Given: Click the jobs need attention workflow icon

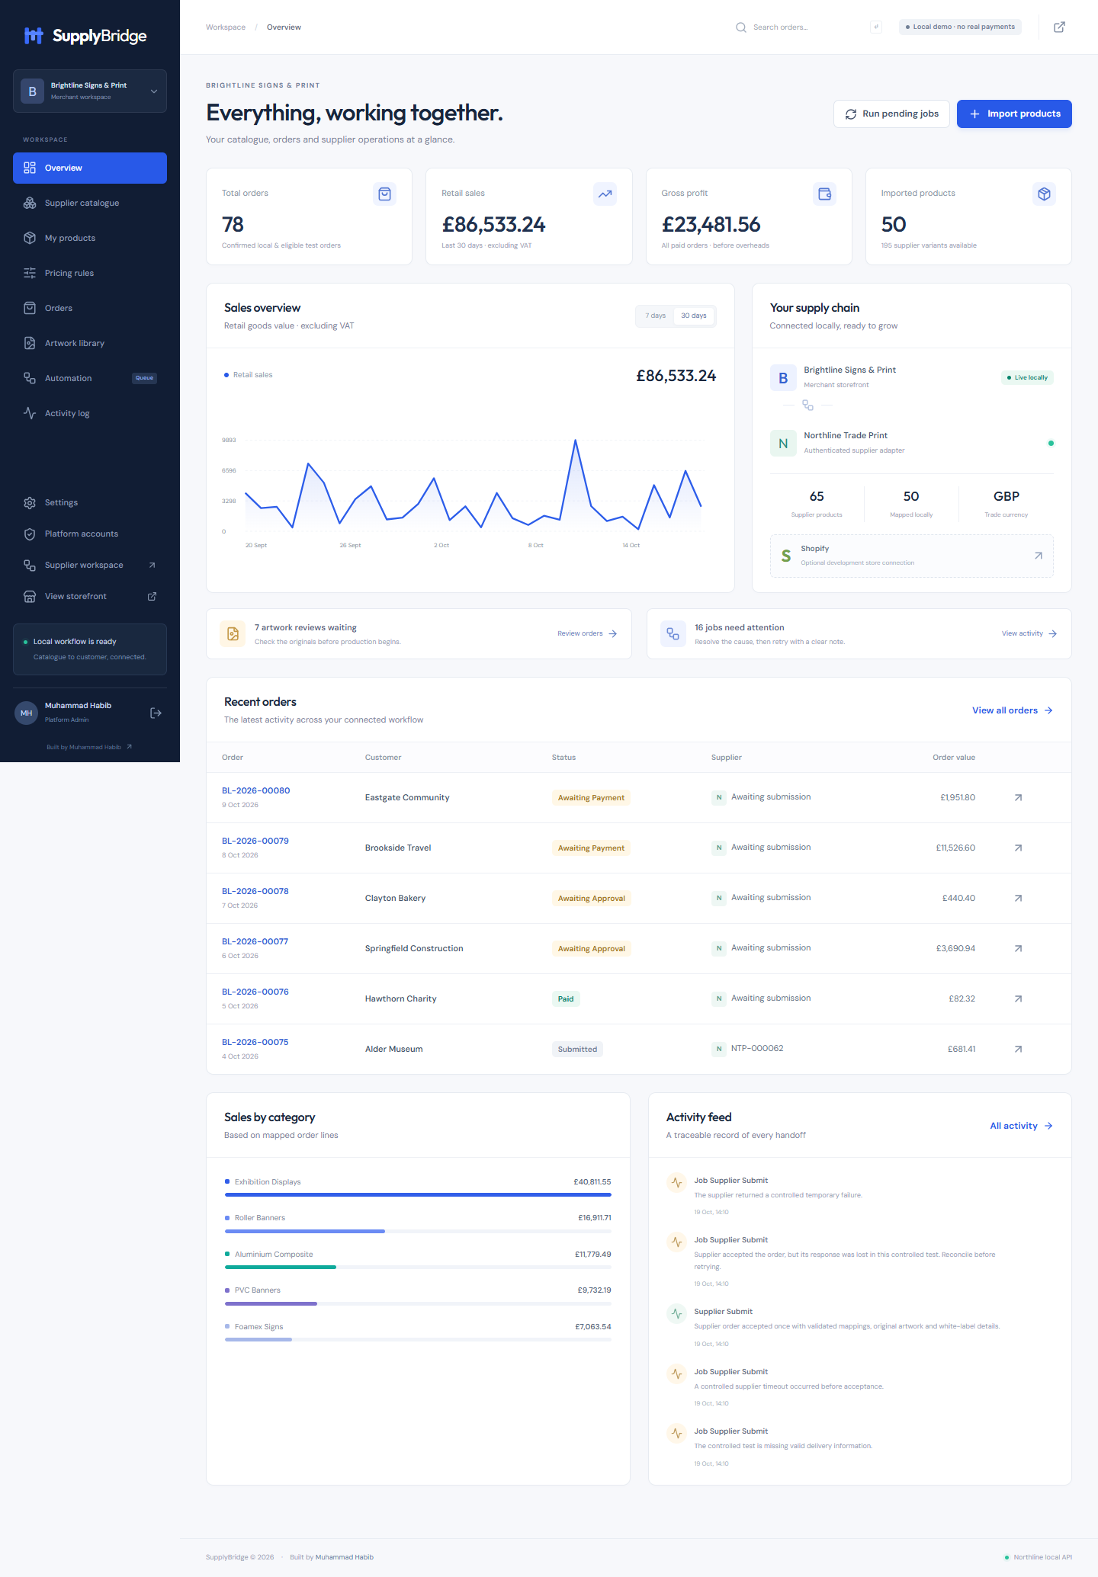Looking at the screenshot, I should tap(673, 633).
